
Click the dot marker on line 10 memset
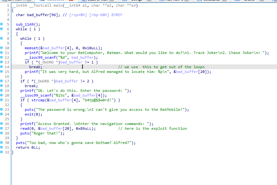pyautogui.click(x=2, y=48)
